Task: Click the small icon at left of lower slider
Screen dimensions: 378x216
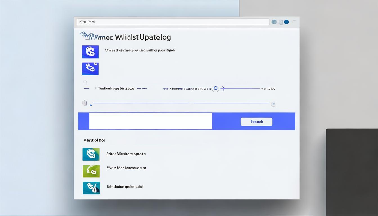Action: tap(84, 103)
